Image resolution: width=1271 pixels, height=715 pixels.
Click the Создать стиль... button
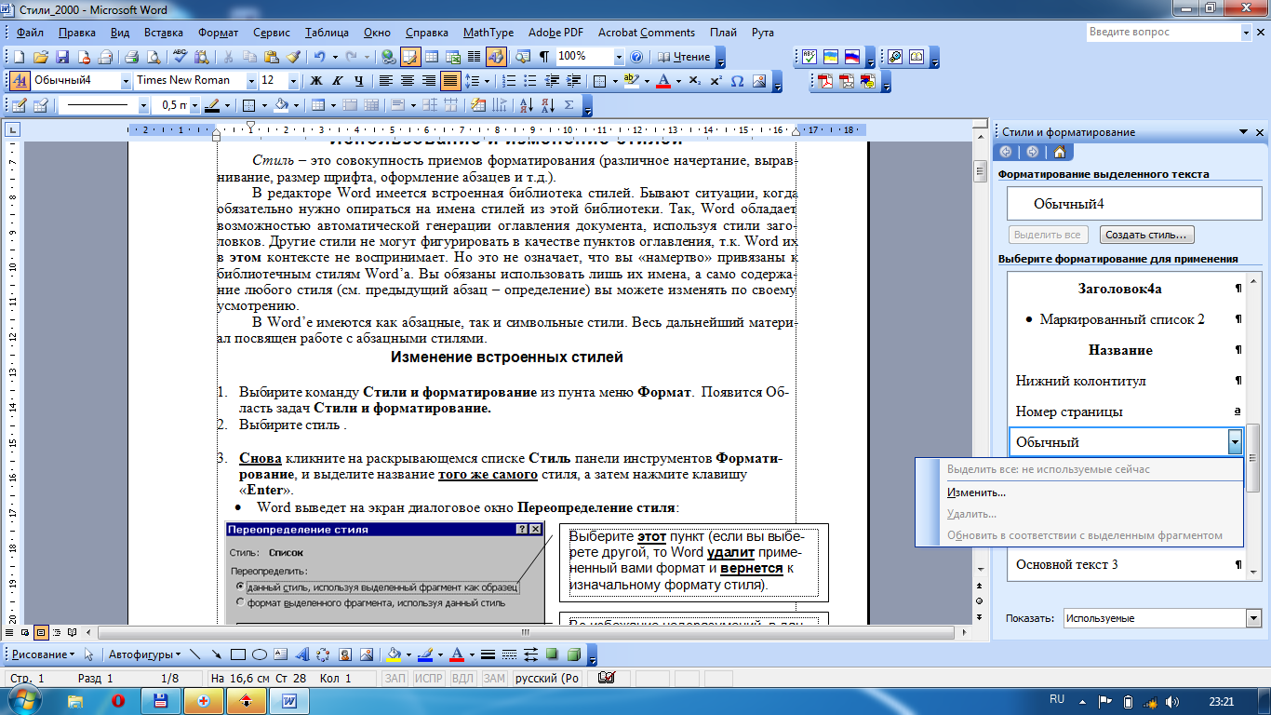1147,235
